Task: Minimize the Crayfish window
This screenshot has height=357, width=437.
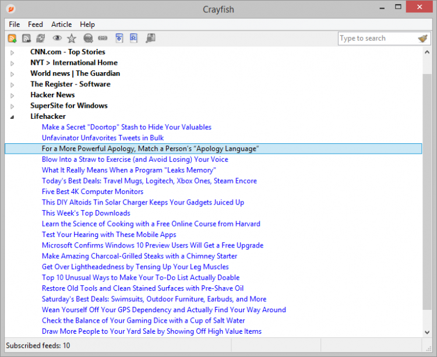Action: pos(382,8)
